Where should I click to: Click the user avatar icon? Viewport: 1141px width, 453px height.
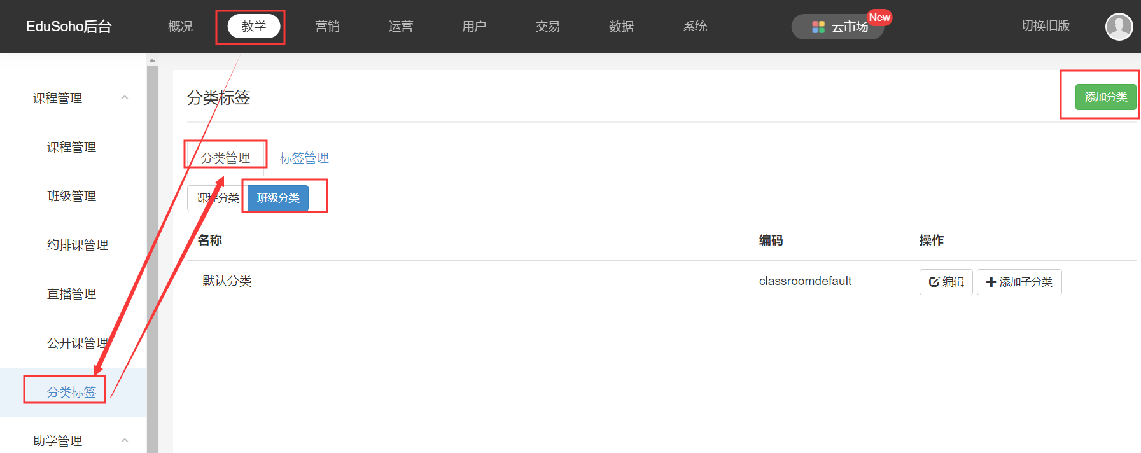(x=1119, y=27)
